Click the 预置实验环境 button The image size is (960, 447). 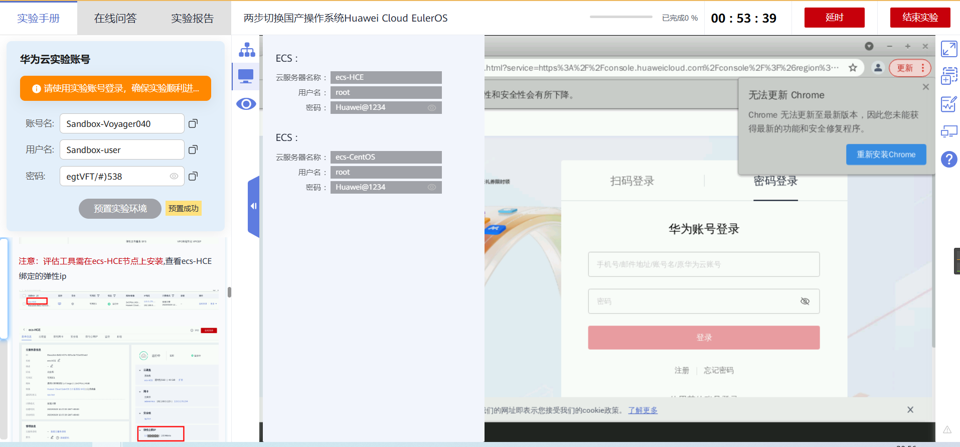point(120,209)
